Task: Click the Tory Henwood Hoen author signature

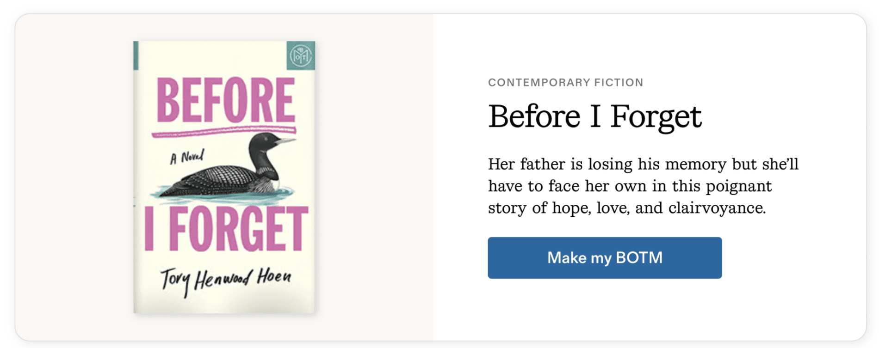Action: (226, 279)
